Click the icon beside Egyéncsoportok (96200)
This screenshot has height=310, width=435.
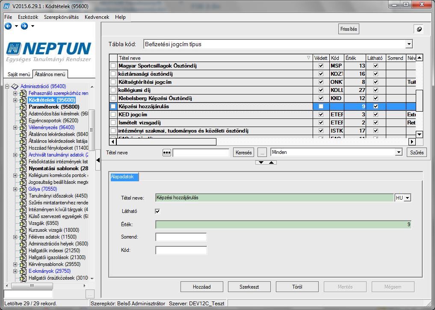23,121
